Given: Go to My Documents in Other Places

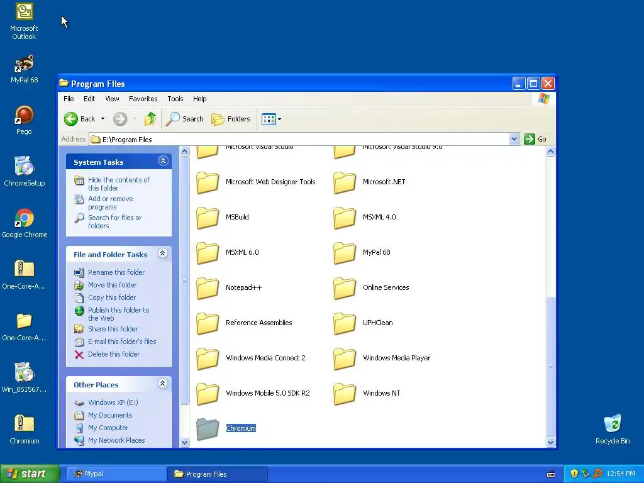Looking at the screenshot, I should (110, 415).
